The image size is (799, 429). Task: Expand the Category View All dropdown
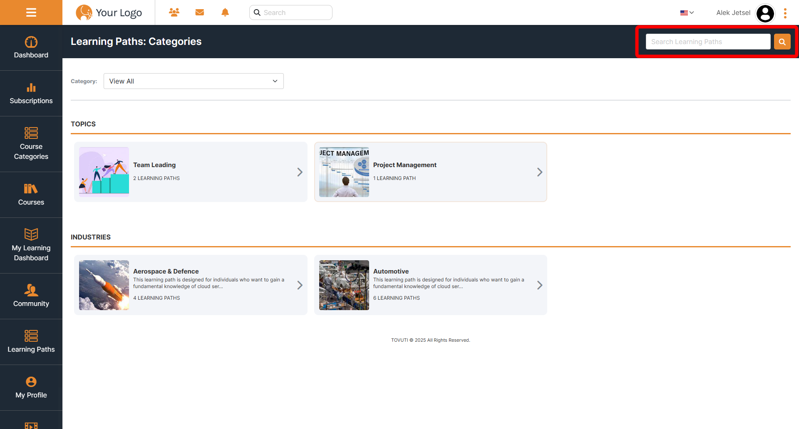click(x=194, y=81)
